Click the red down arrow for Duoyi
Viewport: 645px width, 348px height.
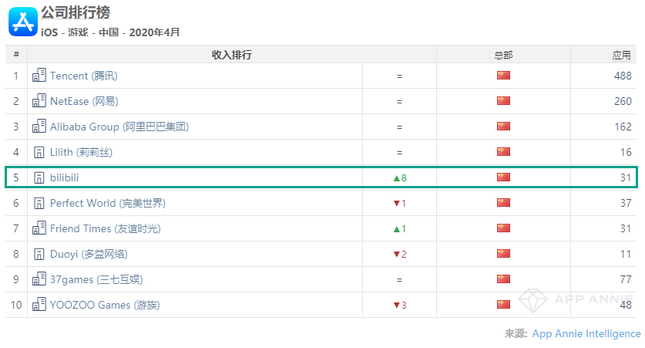[396, 255]
